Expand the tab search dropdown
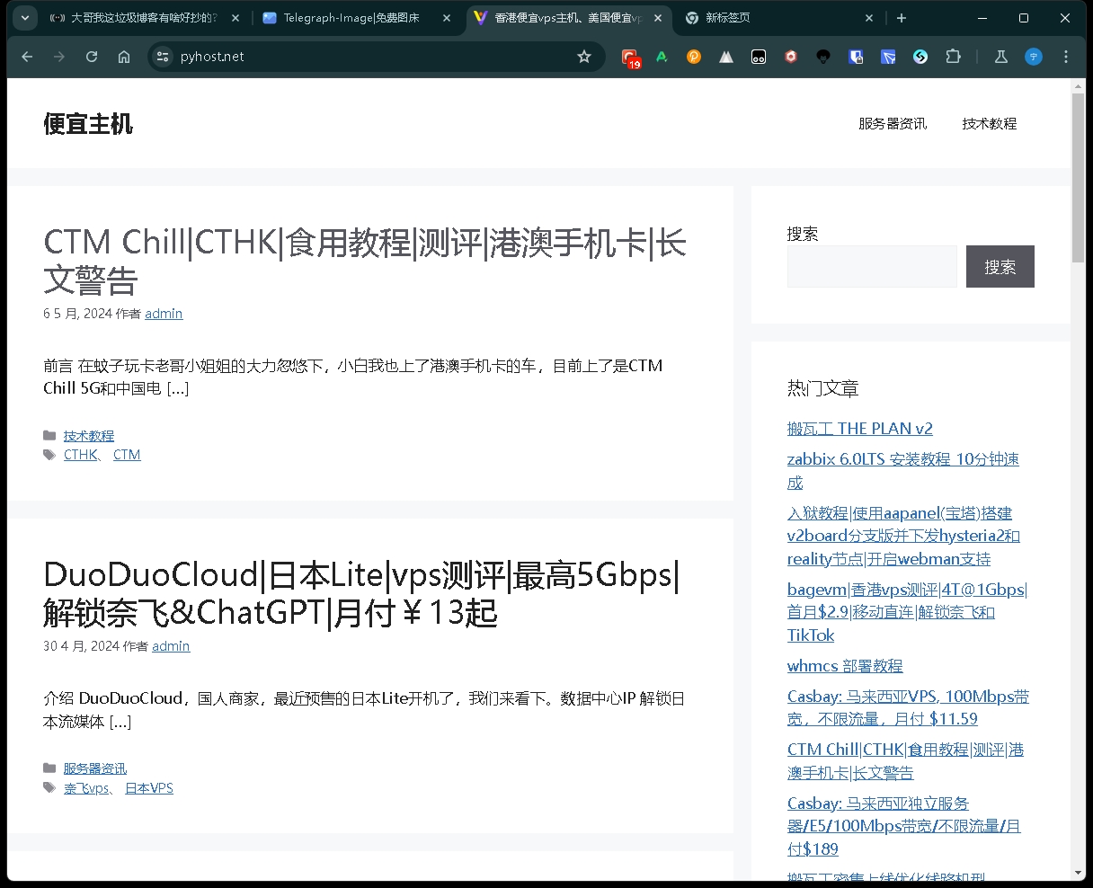1093x888 pixels. point(25,18)
